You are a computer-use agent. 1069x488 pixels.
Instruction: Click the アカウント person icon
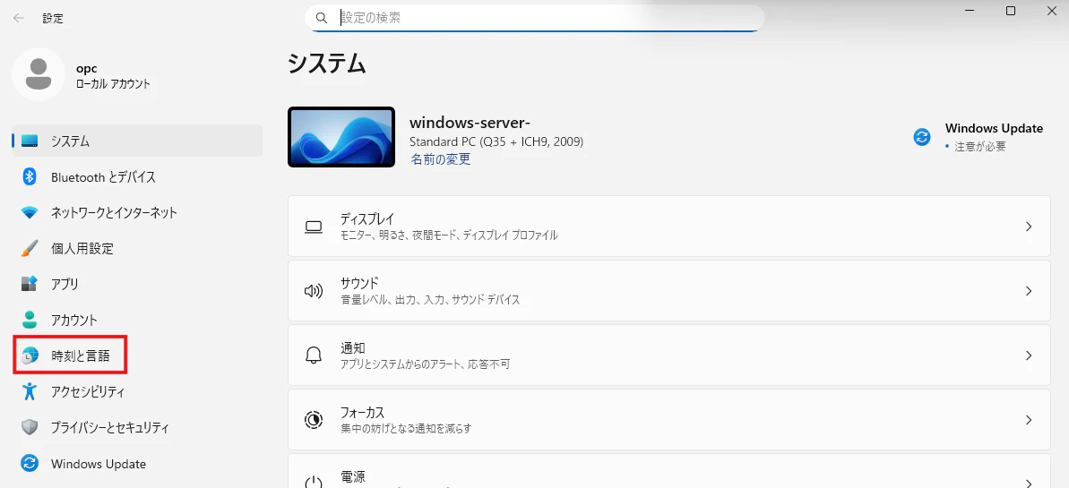30,320
